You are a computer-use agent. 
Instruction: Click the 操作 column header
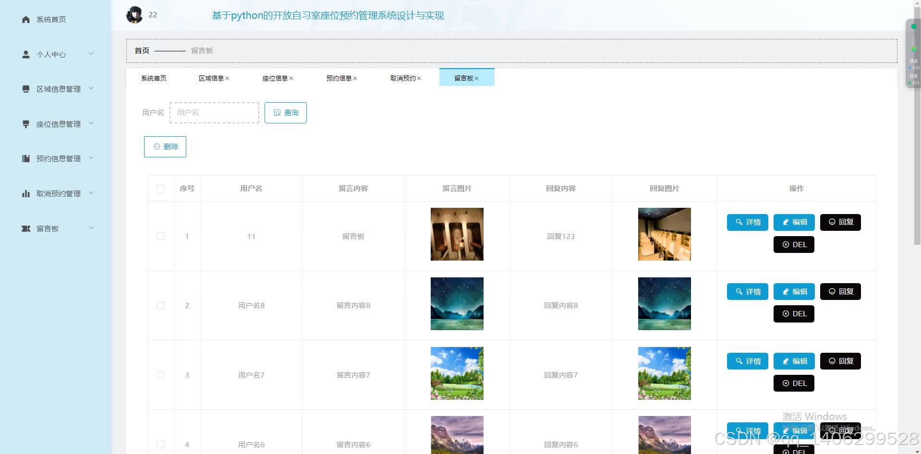click(x=797, y=189)
